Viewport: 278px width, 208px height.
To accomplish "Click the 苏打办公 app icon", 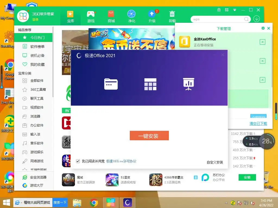I will click(x=205, y=177).
